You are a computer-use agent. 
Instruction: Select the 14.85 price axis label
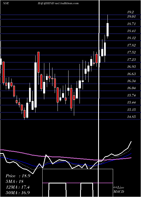[x=131, y=117]
